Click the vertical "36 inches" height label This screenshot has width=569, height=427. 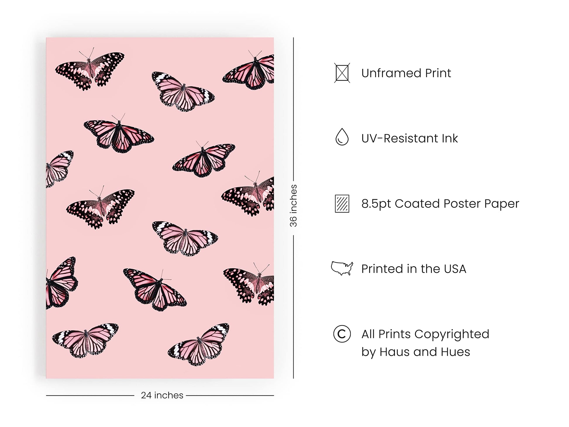point(293,206)
